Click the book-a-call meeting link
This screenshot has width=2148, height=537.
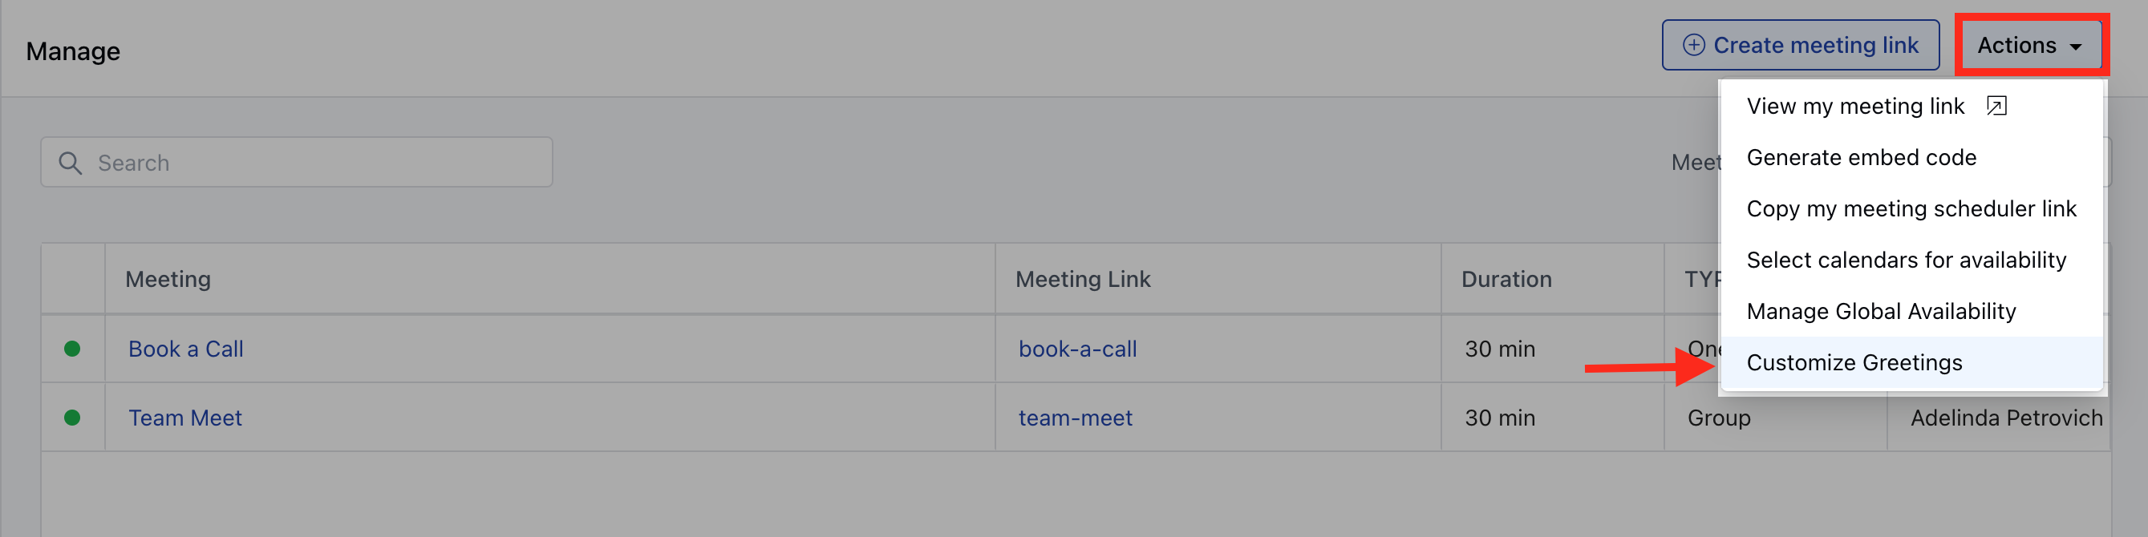(1077, 349)
